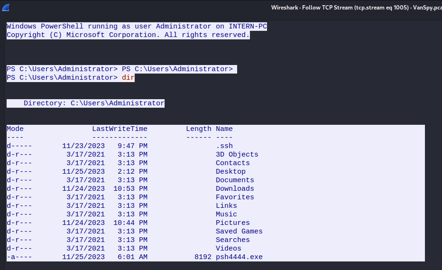Click the Follow TCP Stream window title
Image resolution: width=442 pixels, height=270 pixels.
tap(356, 8)
